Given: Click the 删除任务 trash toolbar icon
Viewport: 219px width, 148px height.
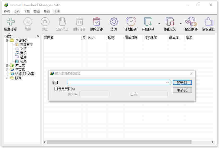Looking at the screenshot, I should point(80,22).
